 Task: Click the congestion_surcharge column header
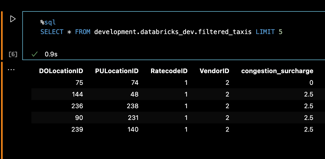tap(277, 71)
